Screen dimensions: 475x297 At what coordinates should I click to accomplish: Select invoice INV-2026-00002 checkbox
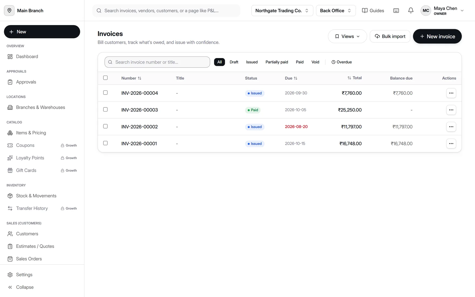[x=105, y=126]
